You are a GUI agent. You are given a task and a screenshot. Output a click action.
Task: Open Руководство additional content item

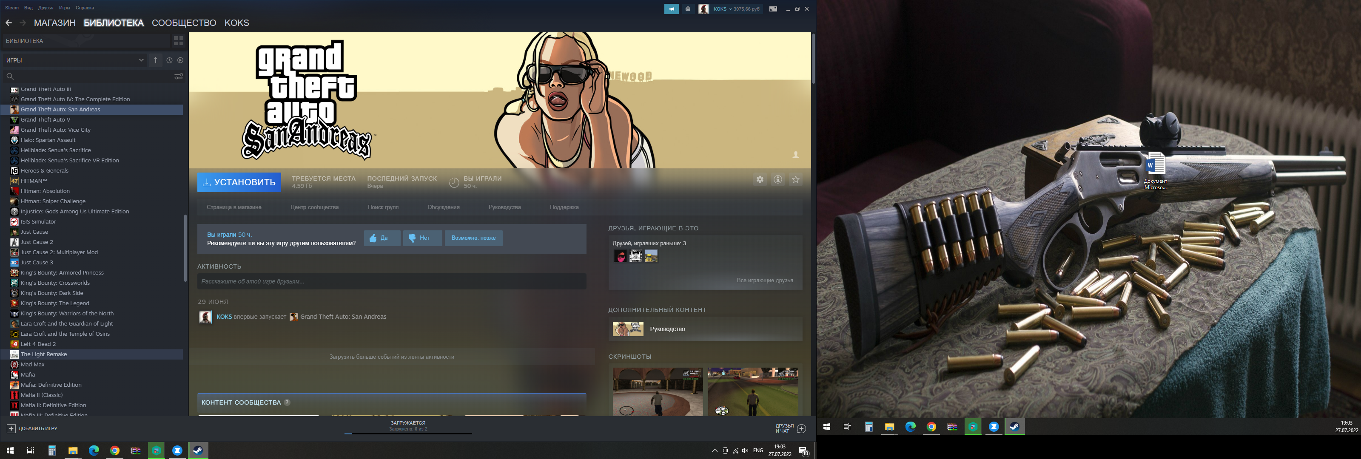[705, 329]
